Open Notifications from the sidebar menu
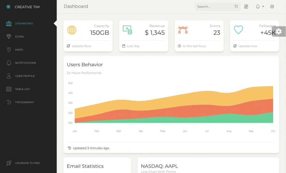The image size is (286, 173). coord(25,63)
